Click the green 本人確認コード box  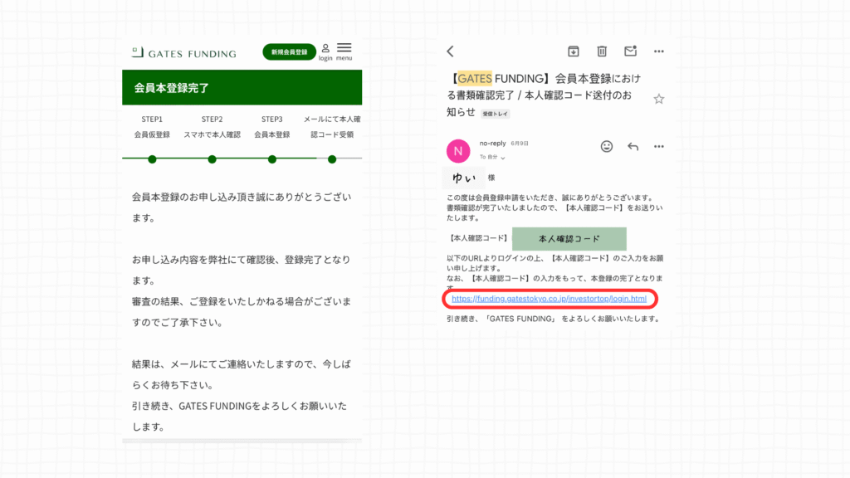tap(569, 238)
